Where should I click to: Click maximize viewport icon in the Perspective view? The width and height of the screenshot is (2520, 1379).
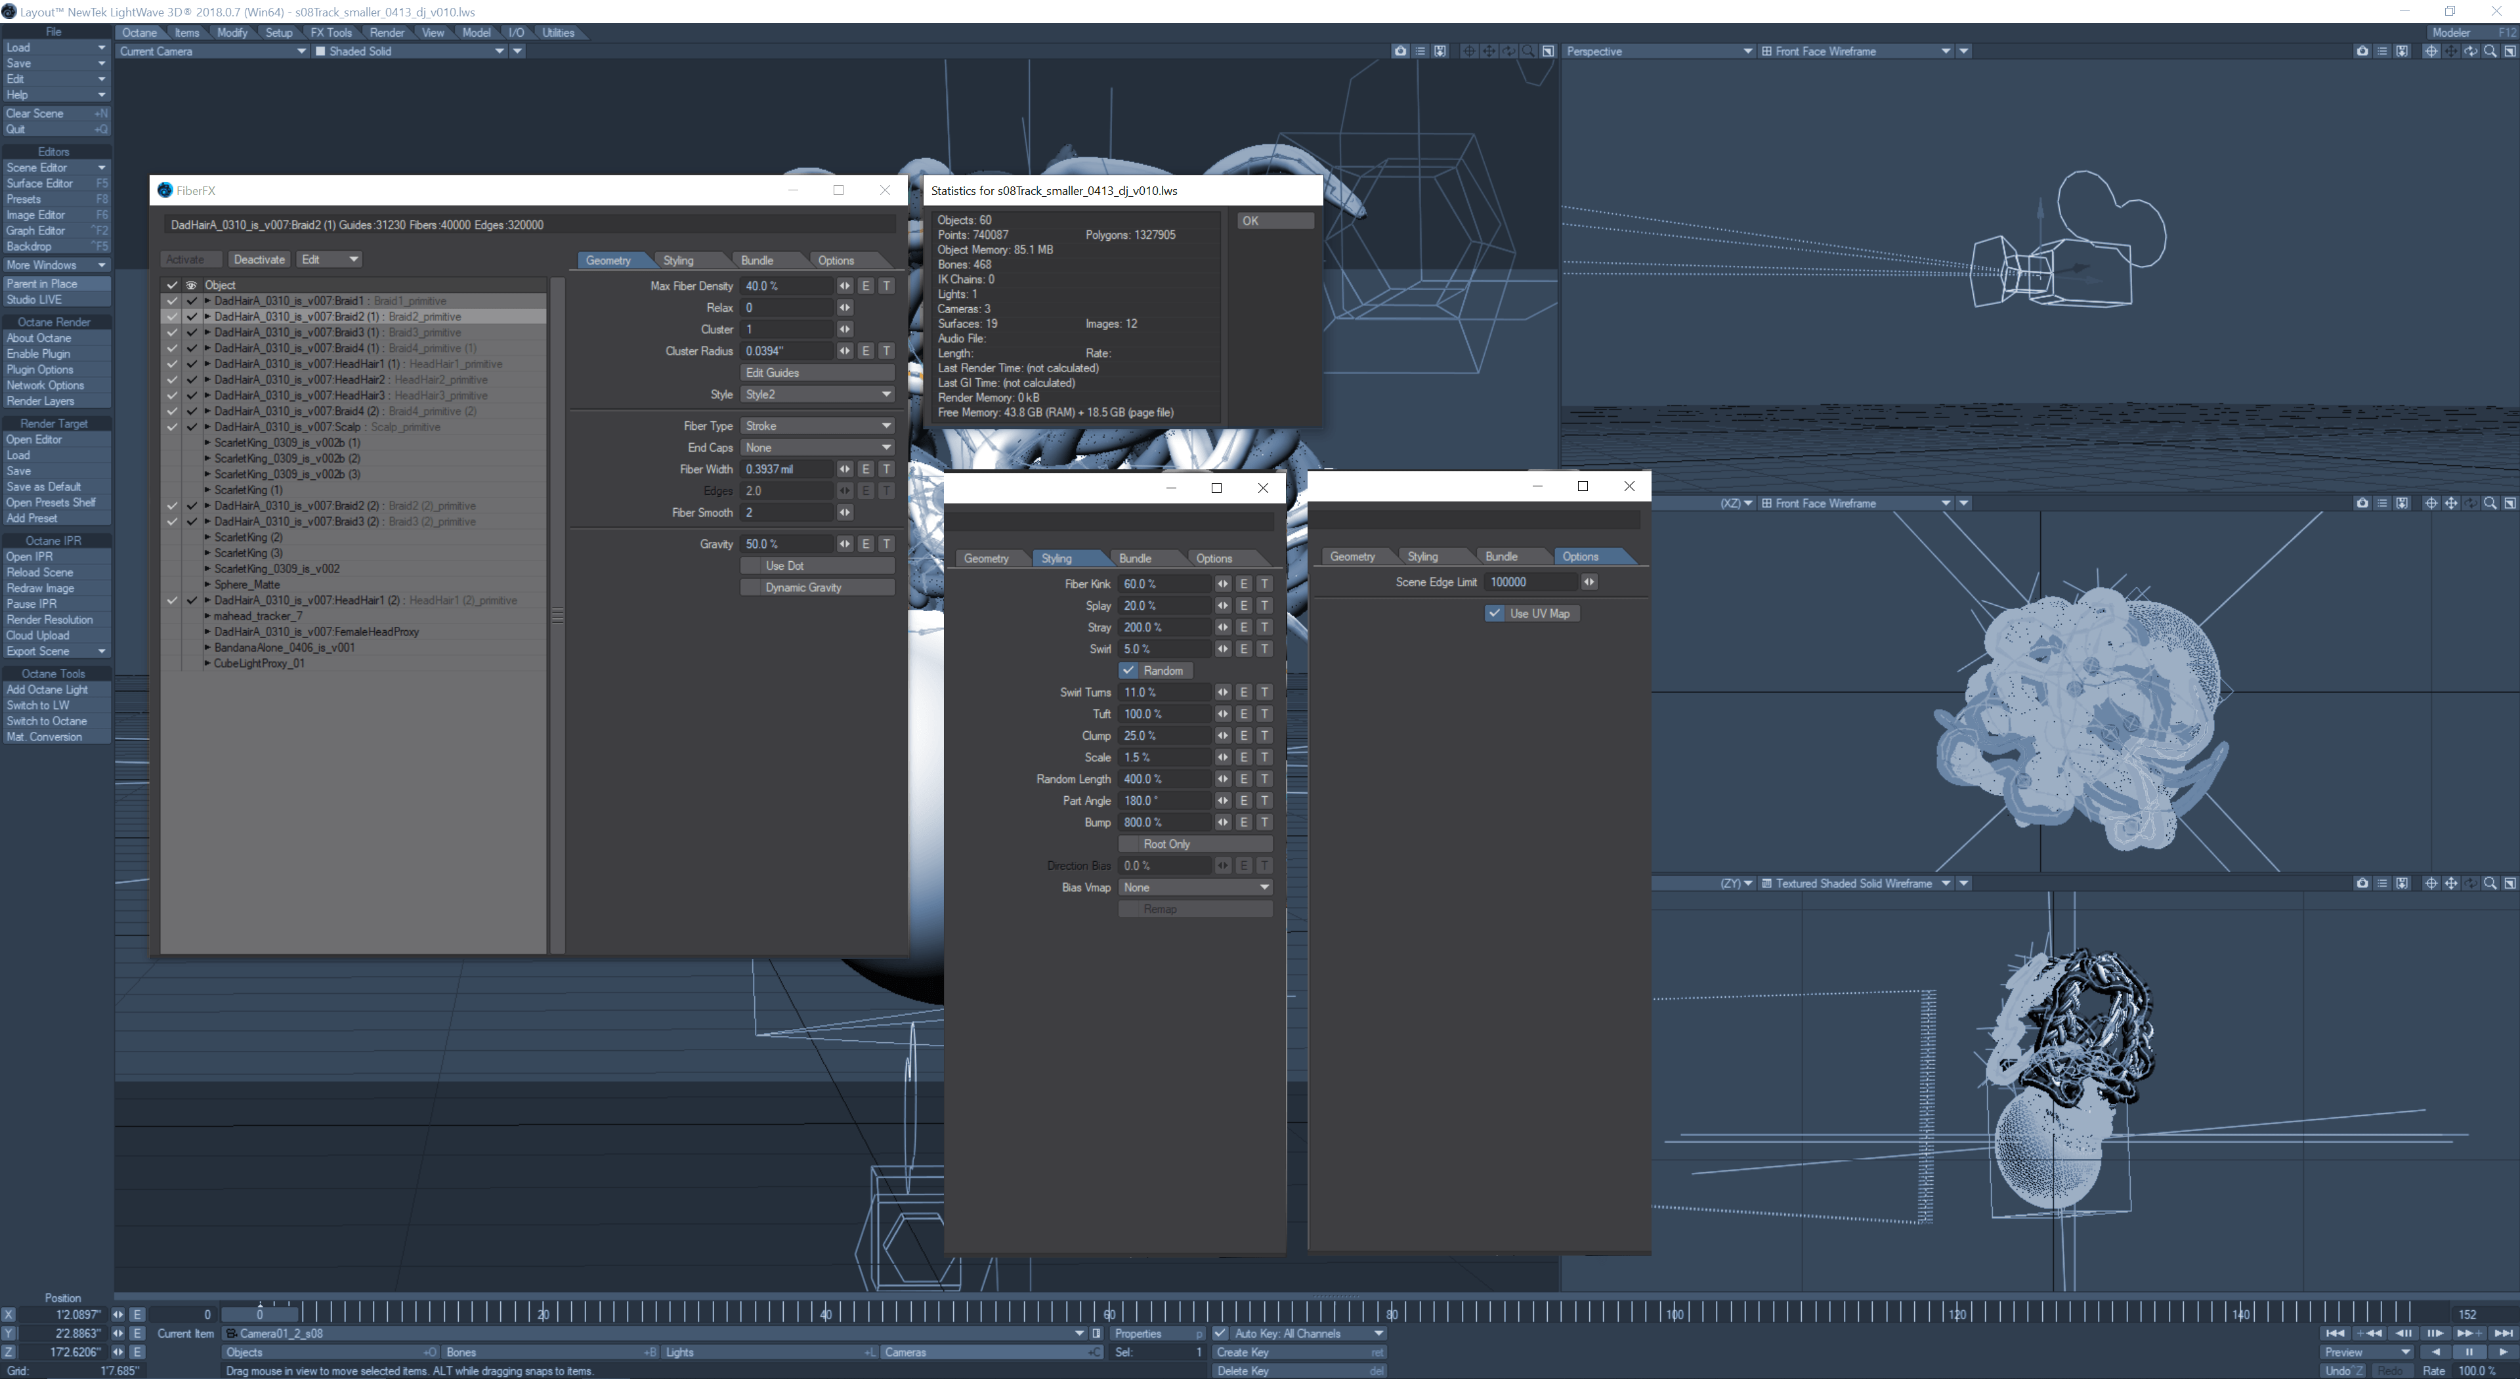2509,51
